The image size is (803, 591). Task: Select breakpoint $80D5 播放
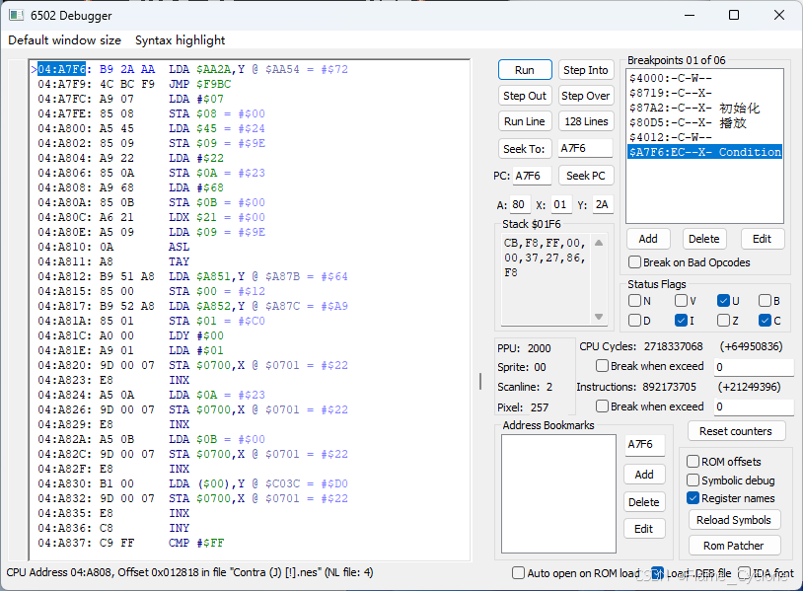pos(704,122)
